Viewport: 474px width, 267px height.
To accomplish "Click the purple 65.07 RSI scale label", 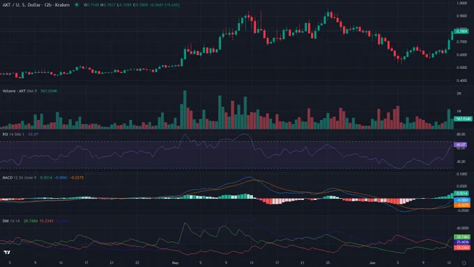I will click(x=460, y=144).
